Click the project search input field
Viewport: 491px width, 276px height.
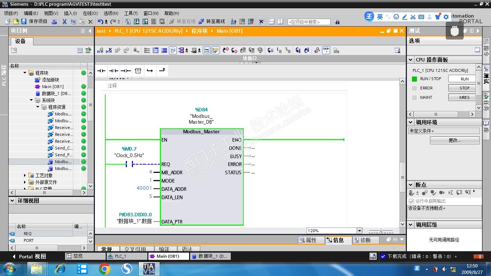click(309, 22)
